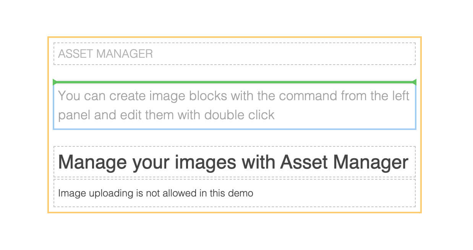Image resolution: width=473 pixels, height=250 pixels.
Task: Select the blue-outlined paragraph text block
Action: coord(235,106)
